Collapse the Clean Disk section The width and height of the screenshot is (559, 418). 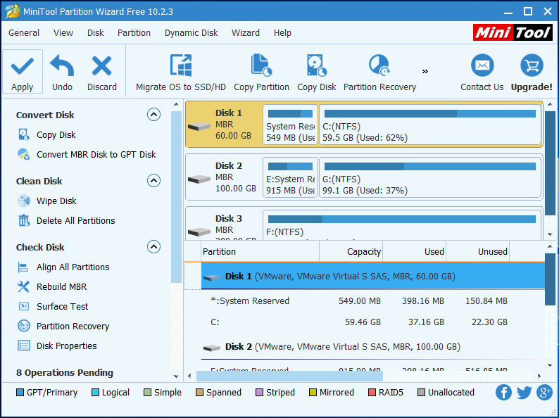pos(153,181)
